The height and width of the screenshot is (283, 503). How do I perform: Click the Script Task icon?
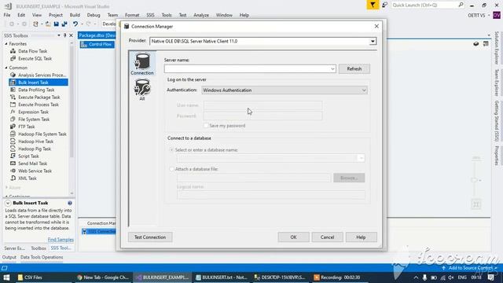pos(13,156)
